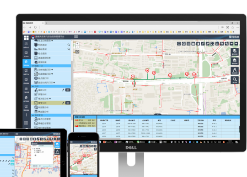Viewport: 247px width, 177px height.
Task: Tap the hamburger menu on the phone screen
Action: click(71, 142)
